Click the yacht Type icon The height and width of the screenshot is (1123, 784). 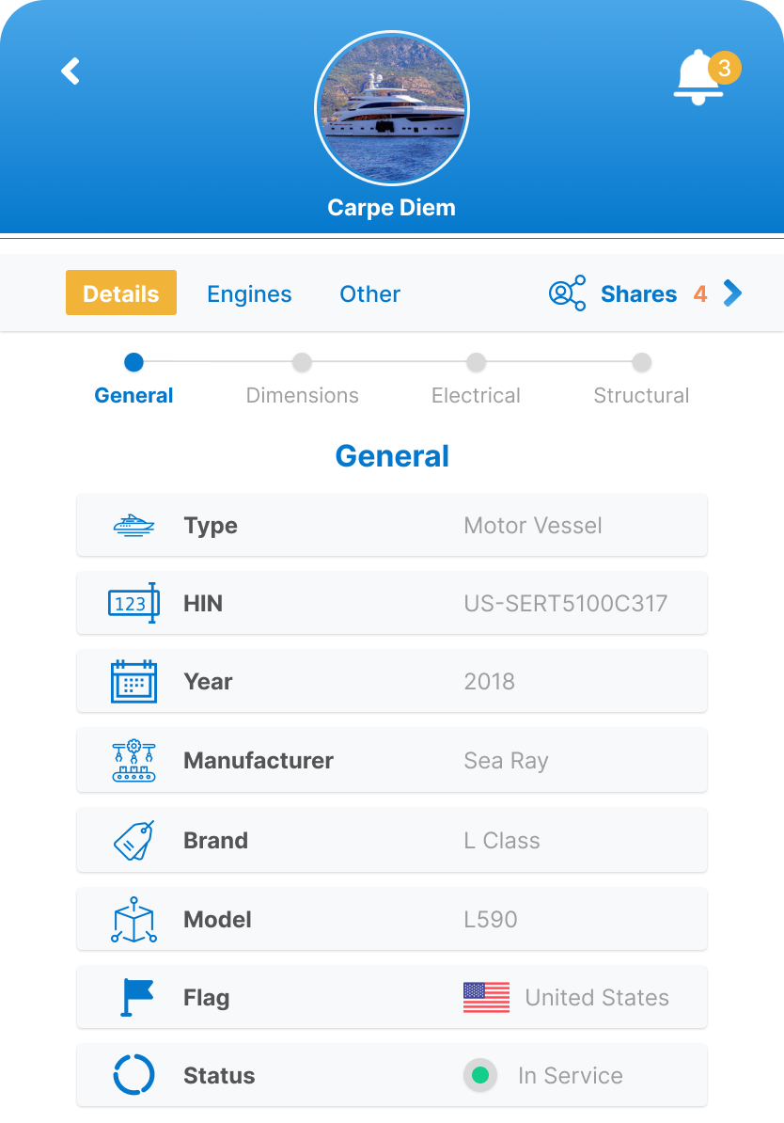pyautogui.click(x=133, y=525)
